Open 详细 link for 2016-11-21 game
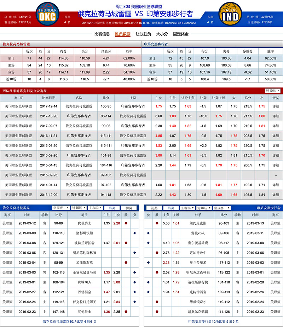 click(x=276, y=136)
